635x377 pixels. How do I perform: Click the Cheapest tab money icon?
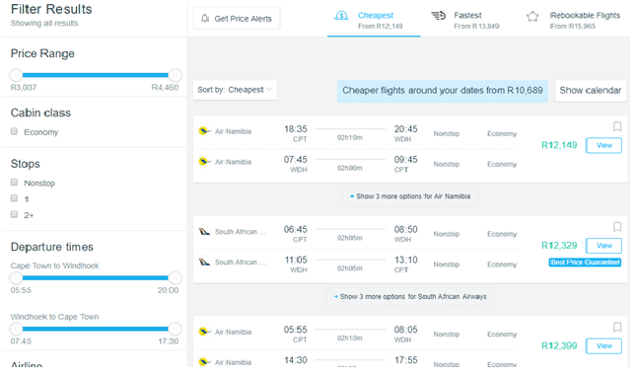[x=341, y=16]
